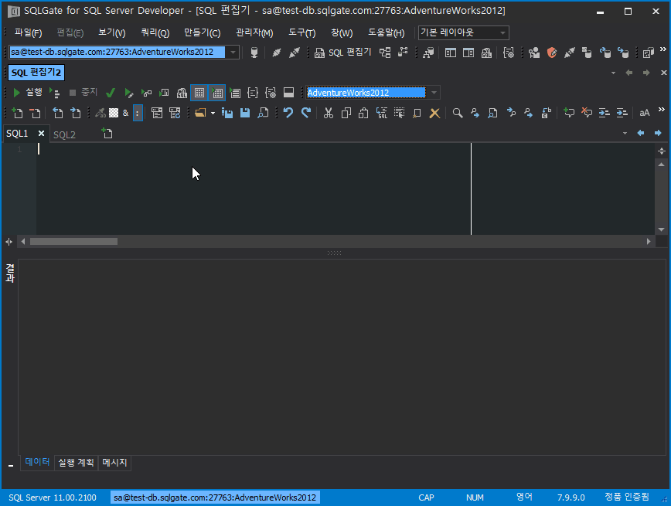Click the run-and-edit pencil icon
Image resolution: width=671 pixels, height=506 pixels.
coord(128,93)
